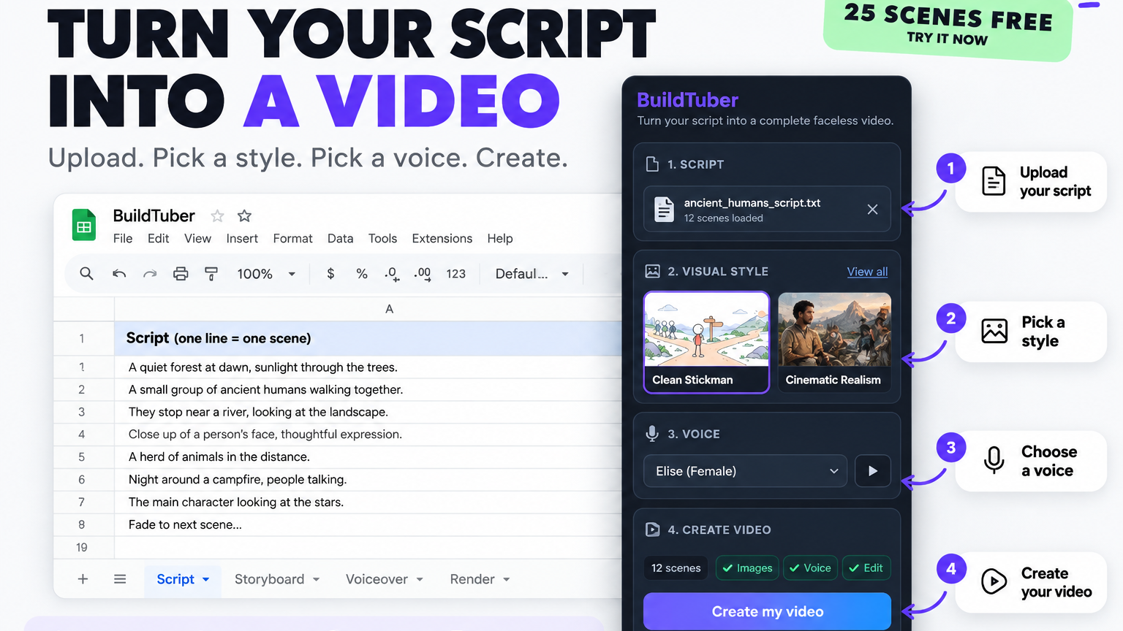Open the File menu
This screenshot has height=631, width=1123.
(123, 238)
